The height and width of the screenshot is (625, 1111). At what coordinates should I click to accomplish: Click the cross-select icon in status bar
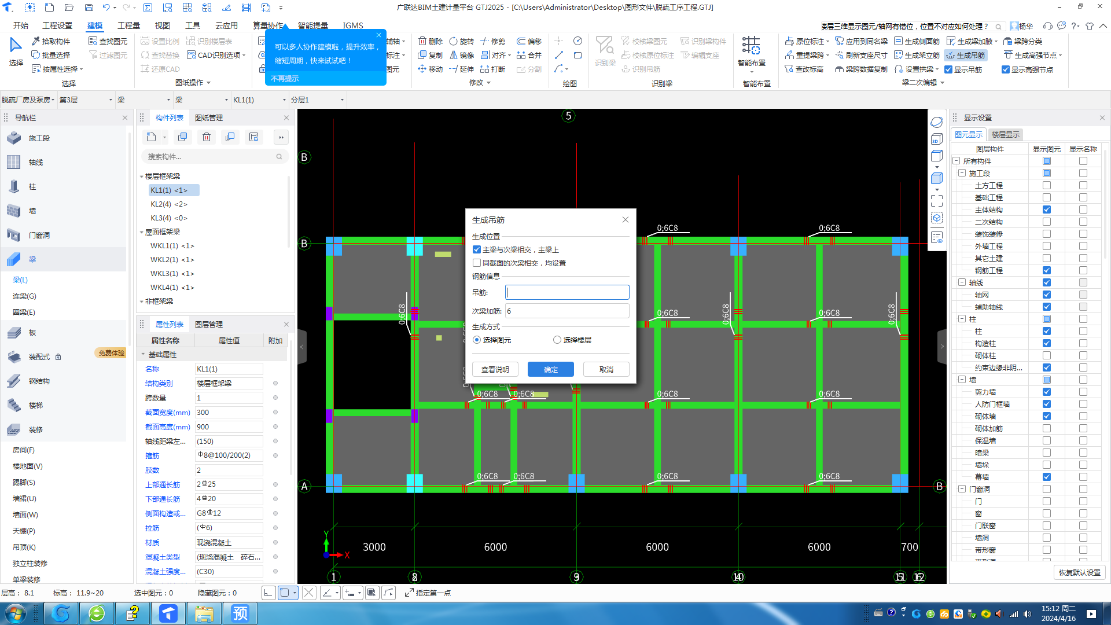coord(309,593)
